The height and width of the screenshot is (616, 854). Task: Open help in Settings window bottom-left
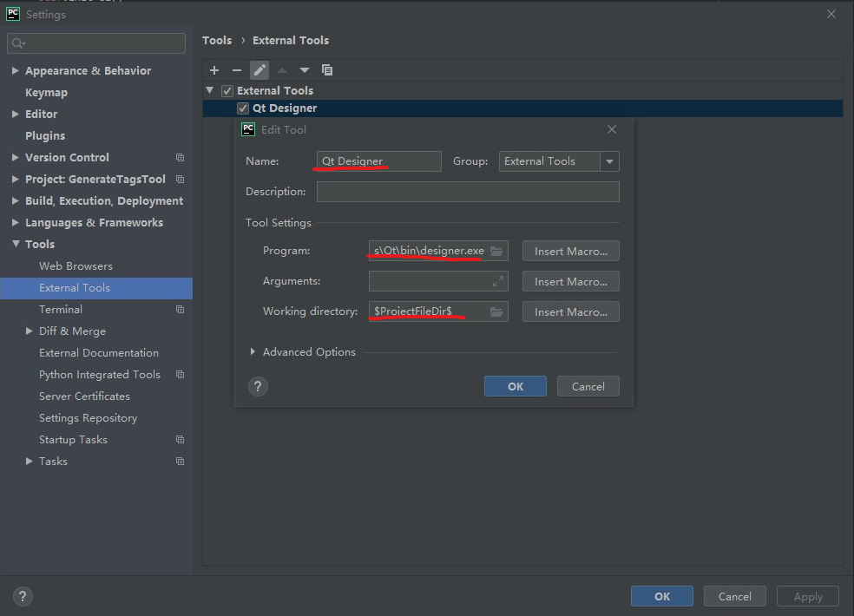click(23, 596)
